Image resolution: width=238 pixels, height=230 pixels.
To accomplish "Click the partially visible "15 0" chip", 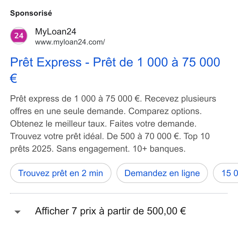I will (x=226, y=173).
